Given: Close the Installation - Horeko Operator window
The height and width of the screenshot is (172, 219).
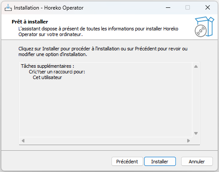Looking at the screenshot, I should (x=208, y=7).
